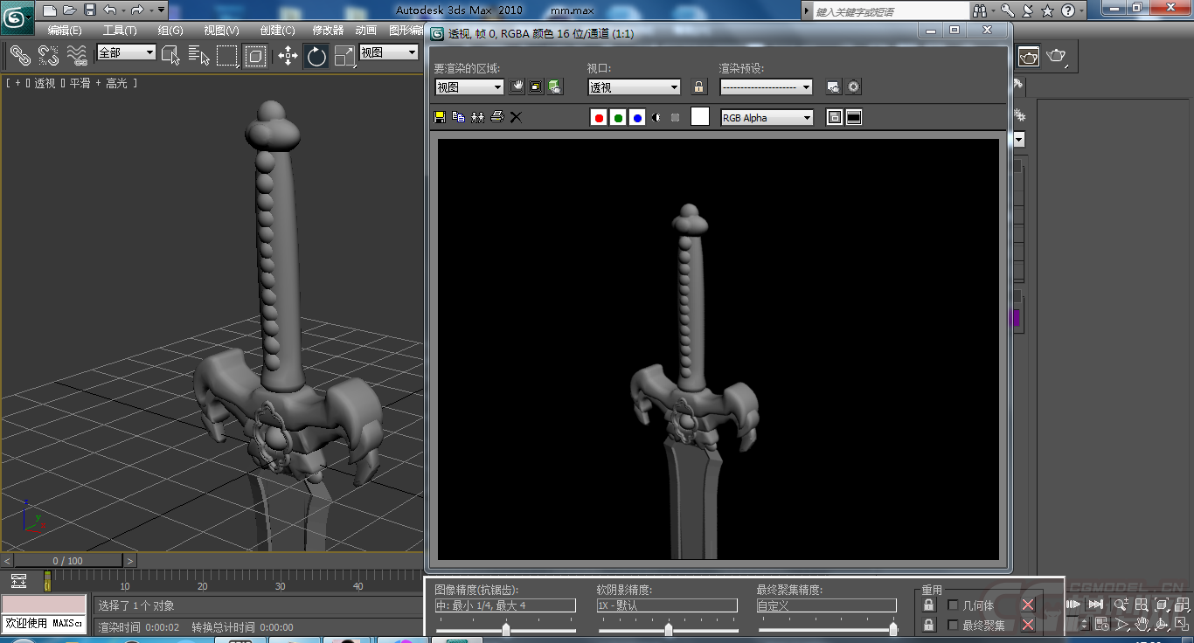Click the red X beside 几何体
This screenshot has width=1194, height=643.
click(x=1027, y=605)
